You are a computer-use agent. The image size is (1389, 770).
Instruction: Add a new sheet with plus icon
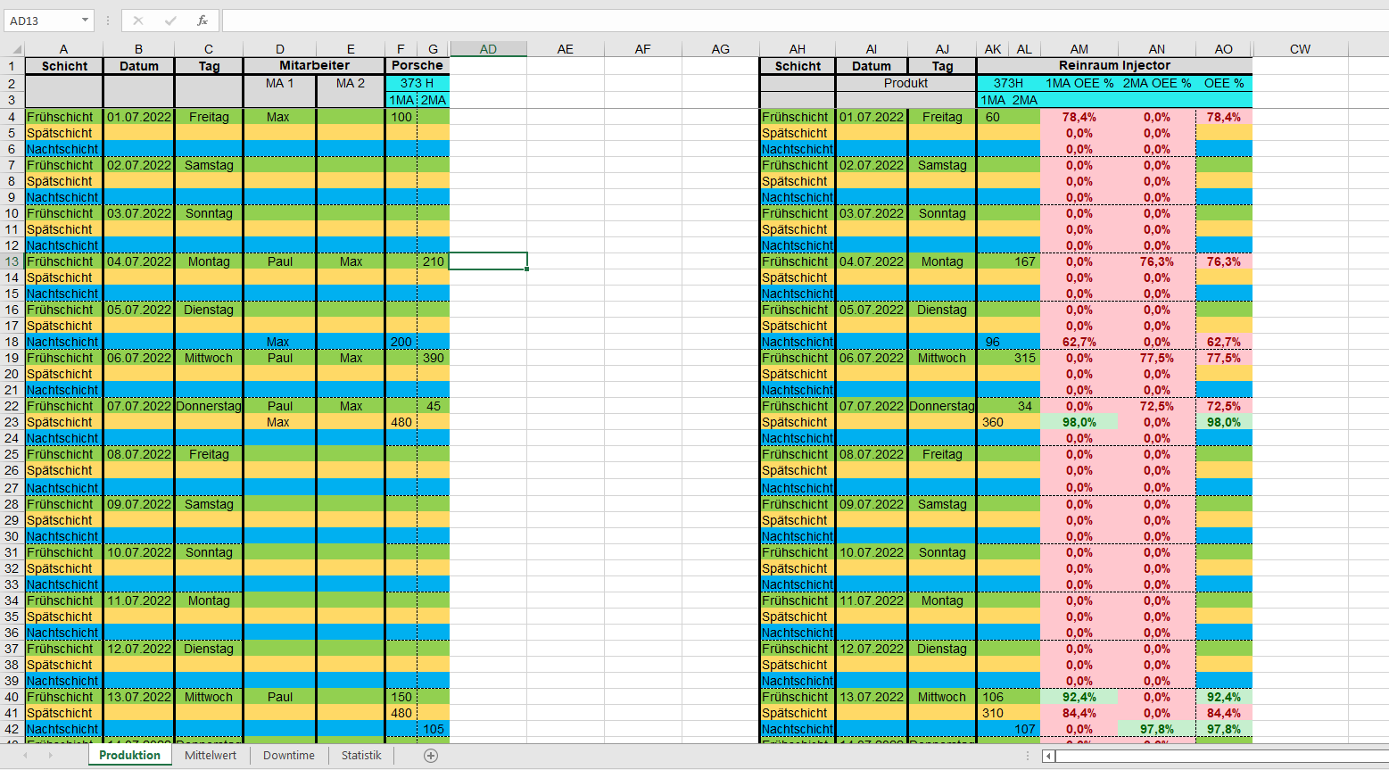coord(431,756)
